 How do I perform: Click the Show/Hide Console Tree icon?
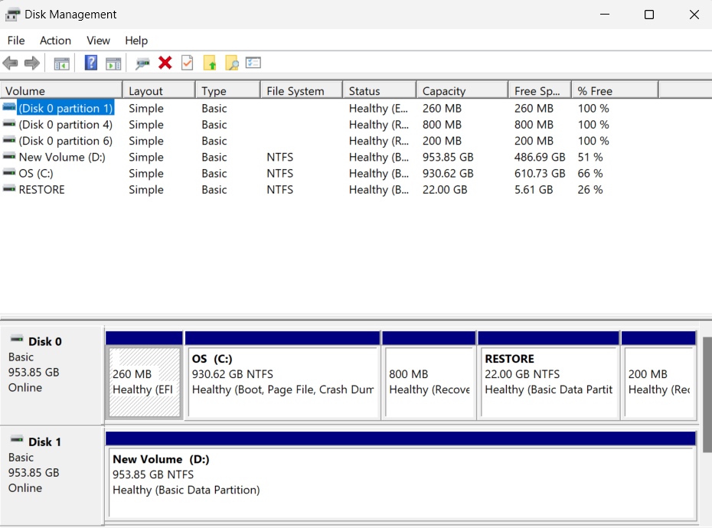click(x=61, y=64)
